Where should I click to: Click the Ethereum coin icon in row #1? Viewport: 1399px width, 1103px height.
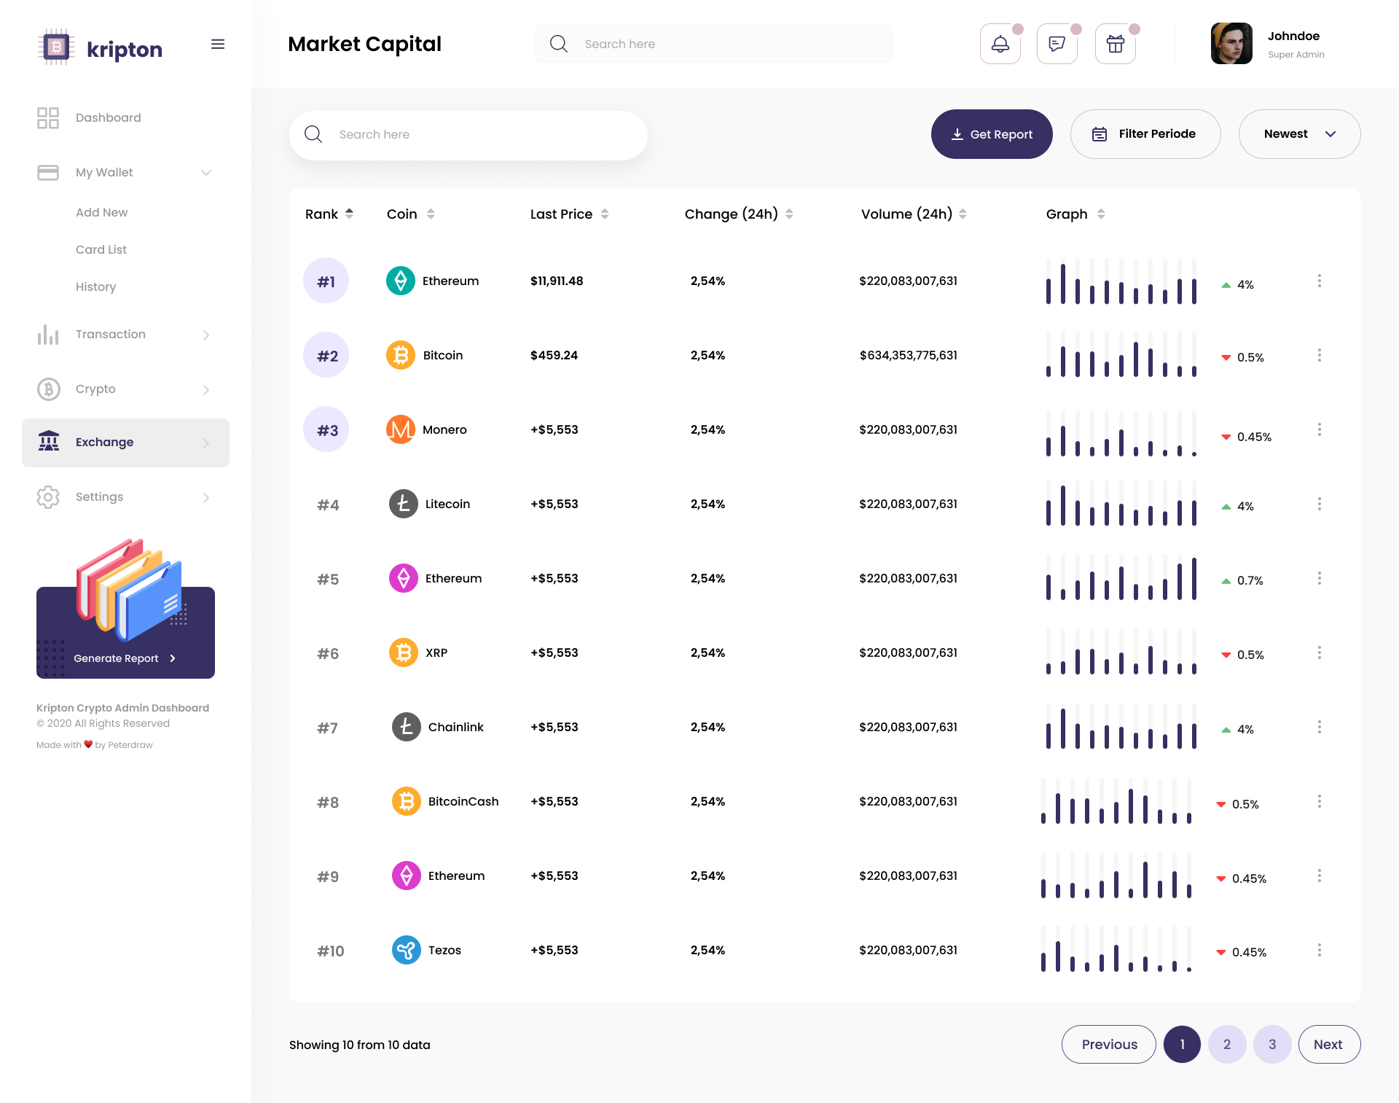tap(401, 281)
